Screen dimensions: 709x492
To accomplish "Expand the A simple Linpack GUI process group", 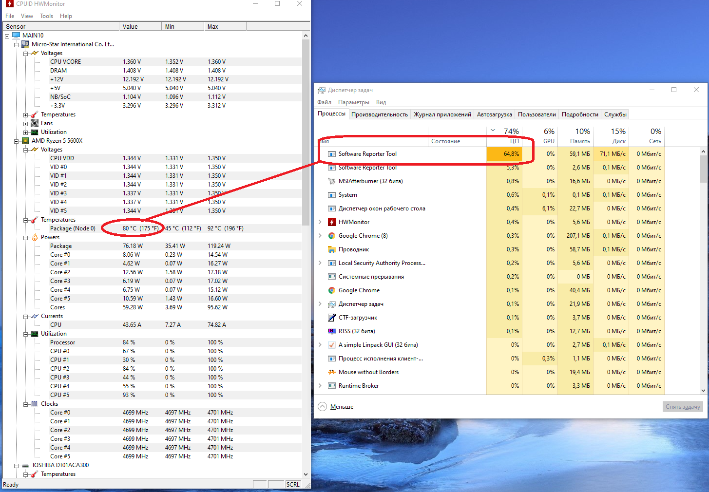I will (x=320, y=345).
